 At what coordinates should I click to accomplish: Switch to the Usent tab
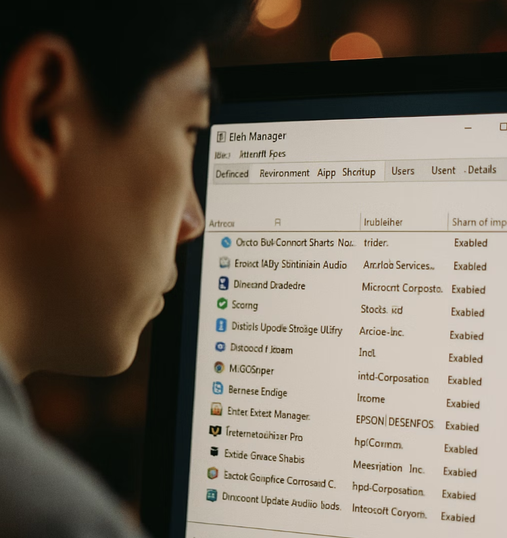tap(443, 170)
